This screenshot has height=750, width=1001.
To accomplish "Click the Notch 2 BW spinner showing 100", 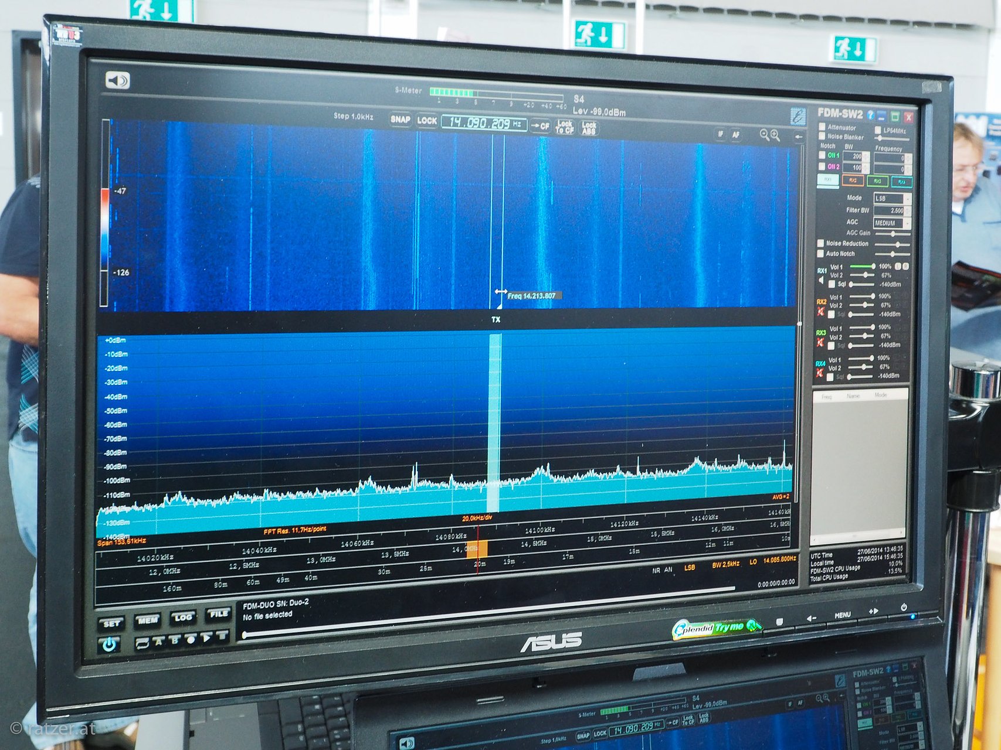I will (x=857, y=168).
